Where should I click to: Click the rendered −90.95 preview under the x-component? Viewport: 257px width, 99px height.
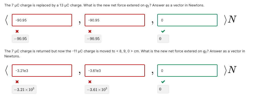coord(20,39)
